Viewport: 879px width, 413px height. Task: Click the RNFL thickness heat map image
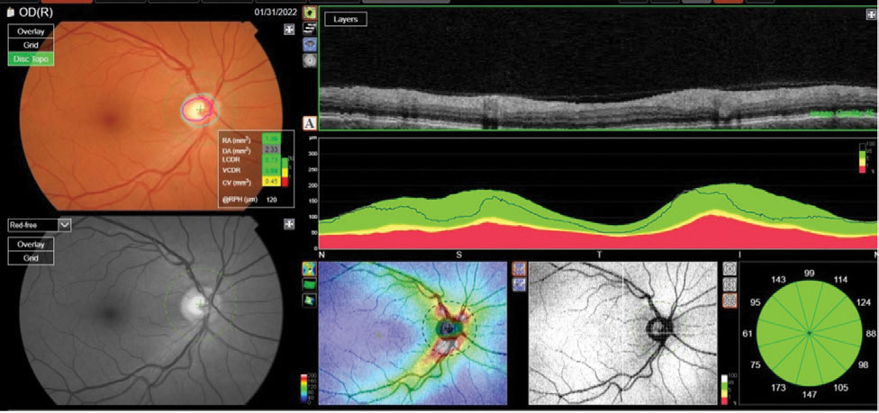click(x=412, y=333)
